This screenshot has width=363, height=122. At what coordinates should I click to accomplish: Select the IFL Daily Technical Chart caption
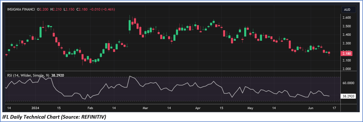(x=54, y=117)
